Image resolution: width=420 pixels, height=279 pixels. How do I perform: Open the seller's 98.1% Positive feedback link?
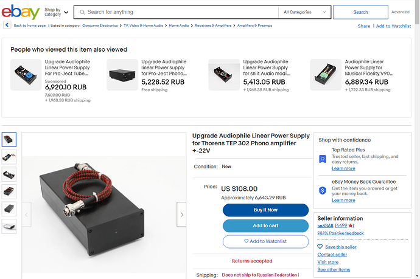[x=340, y=233]
